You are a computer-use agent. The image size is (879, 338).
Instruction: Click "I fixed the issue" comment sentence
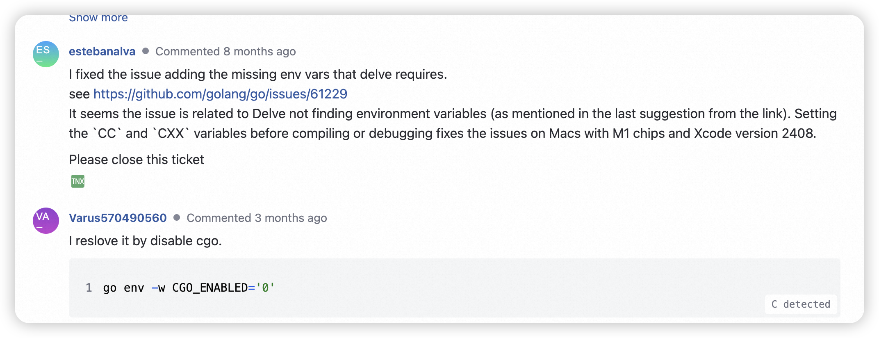[258, 74]
